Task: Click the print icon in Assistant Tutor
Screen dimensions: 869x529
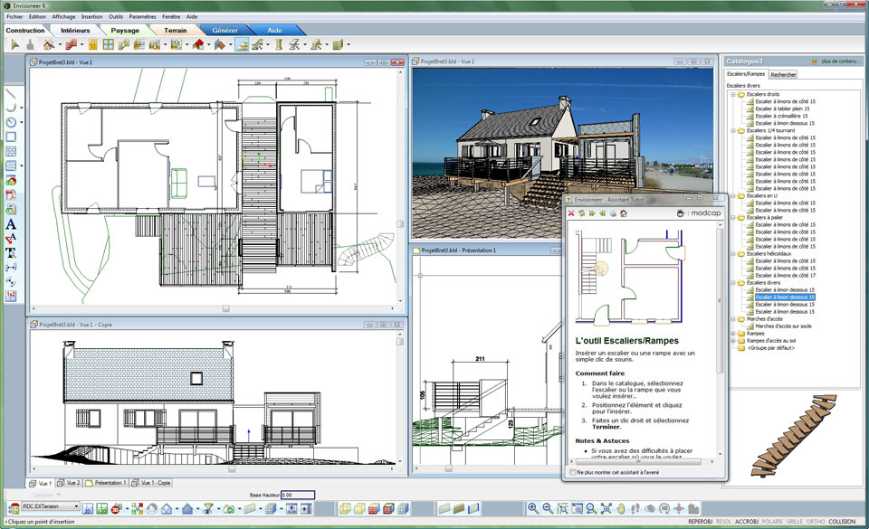Action: click(614, 213)
